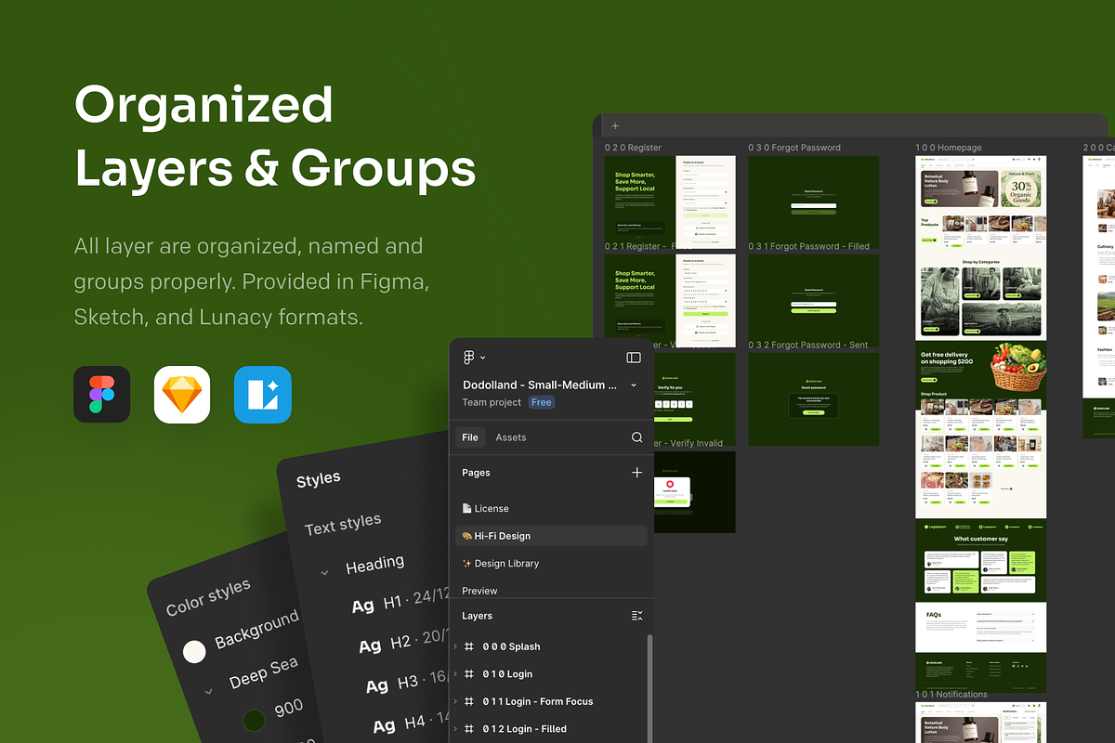Toggle the sidebar layout icon

tap(634, 357)
